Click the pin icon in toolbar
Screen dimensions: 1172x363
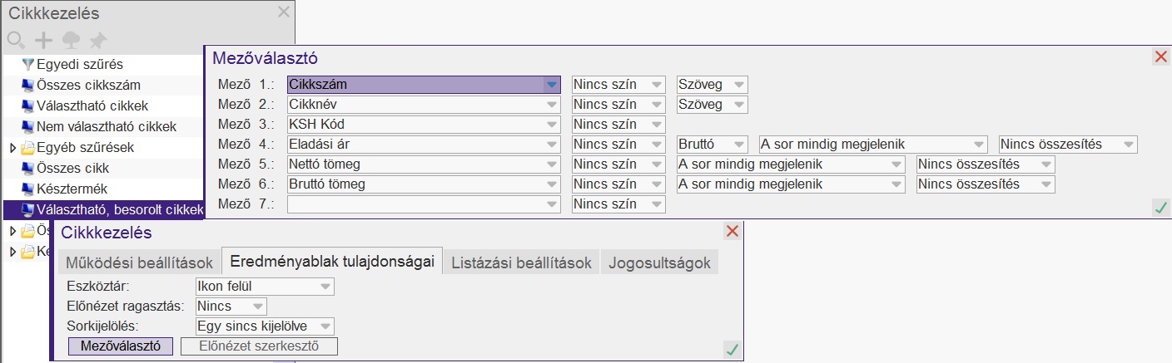click(98, 40)
